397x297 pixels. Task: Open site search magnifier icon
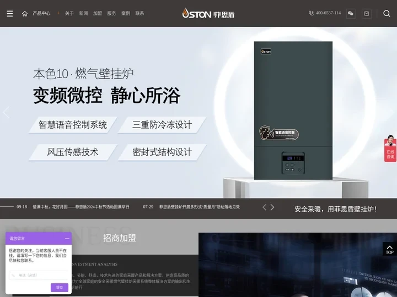(x=387, y=13)
